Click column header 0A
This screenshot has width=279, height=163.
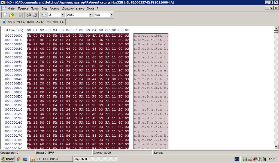tap(94, 30)
